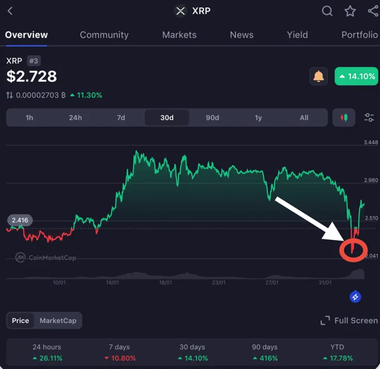
Task: Open chart settings sliders icon
Action: pyautogui.click(x=369, y=117)
